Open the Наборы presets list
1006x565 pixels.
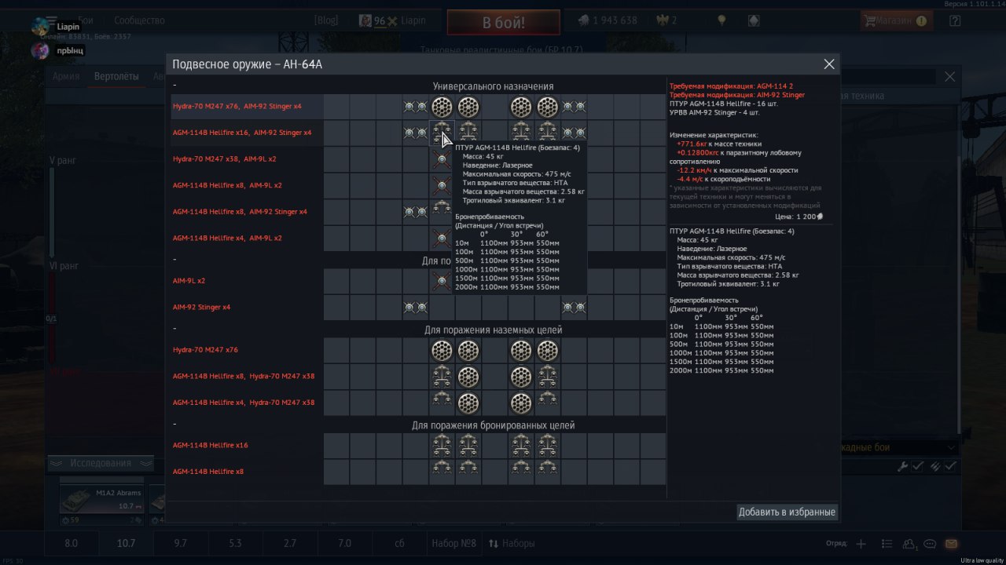pyautogui.click(x=512, y=543)
